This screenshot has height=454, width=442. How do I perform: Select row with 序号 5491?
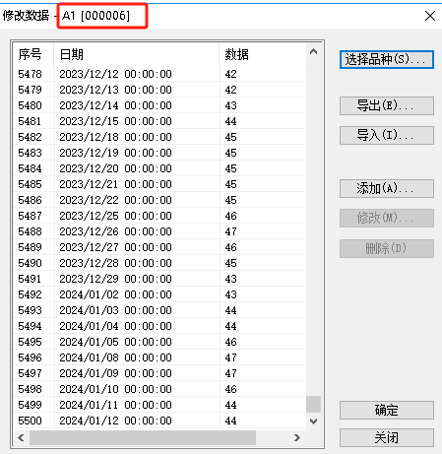(x=159, y=279)
